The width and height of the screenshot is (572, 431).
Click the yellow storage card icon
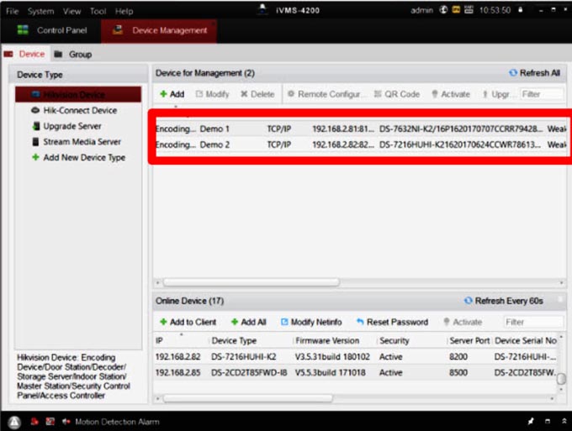pyautogui.click(x=456, y=10)
